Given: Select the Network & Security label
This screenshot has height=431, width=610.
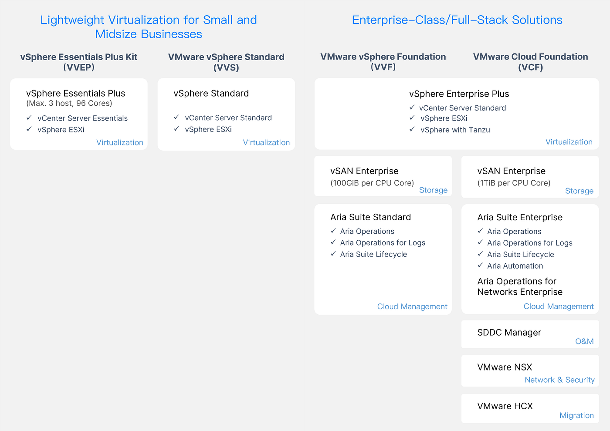Looking at the screenshot, I should [559, 380].
